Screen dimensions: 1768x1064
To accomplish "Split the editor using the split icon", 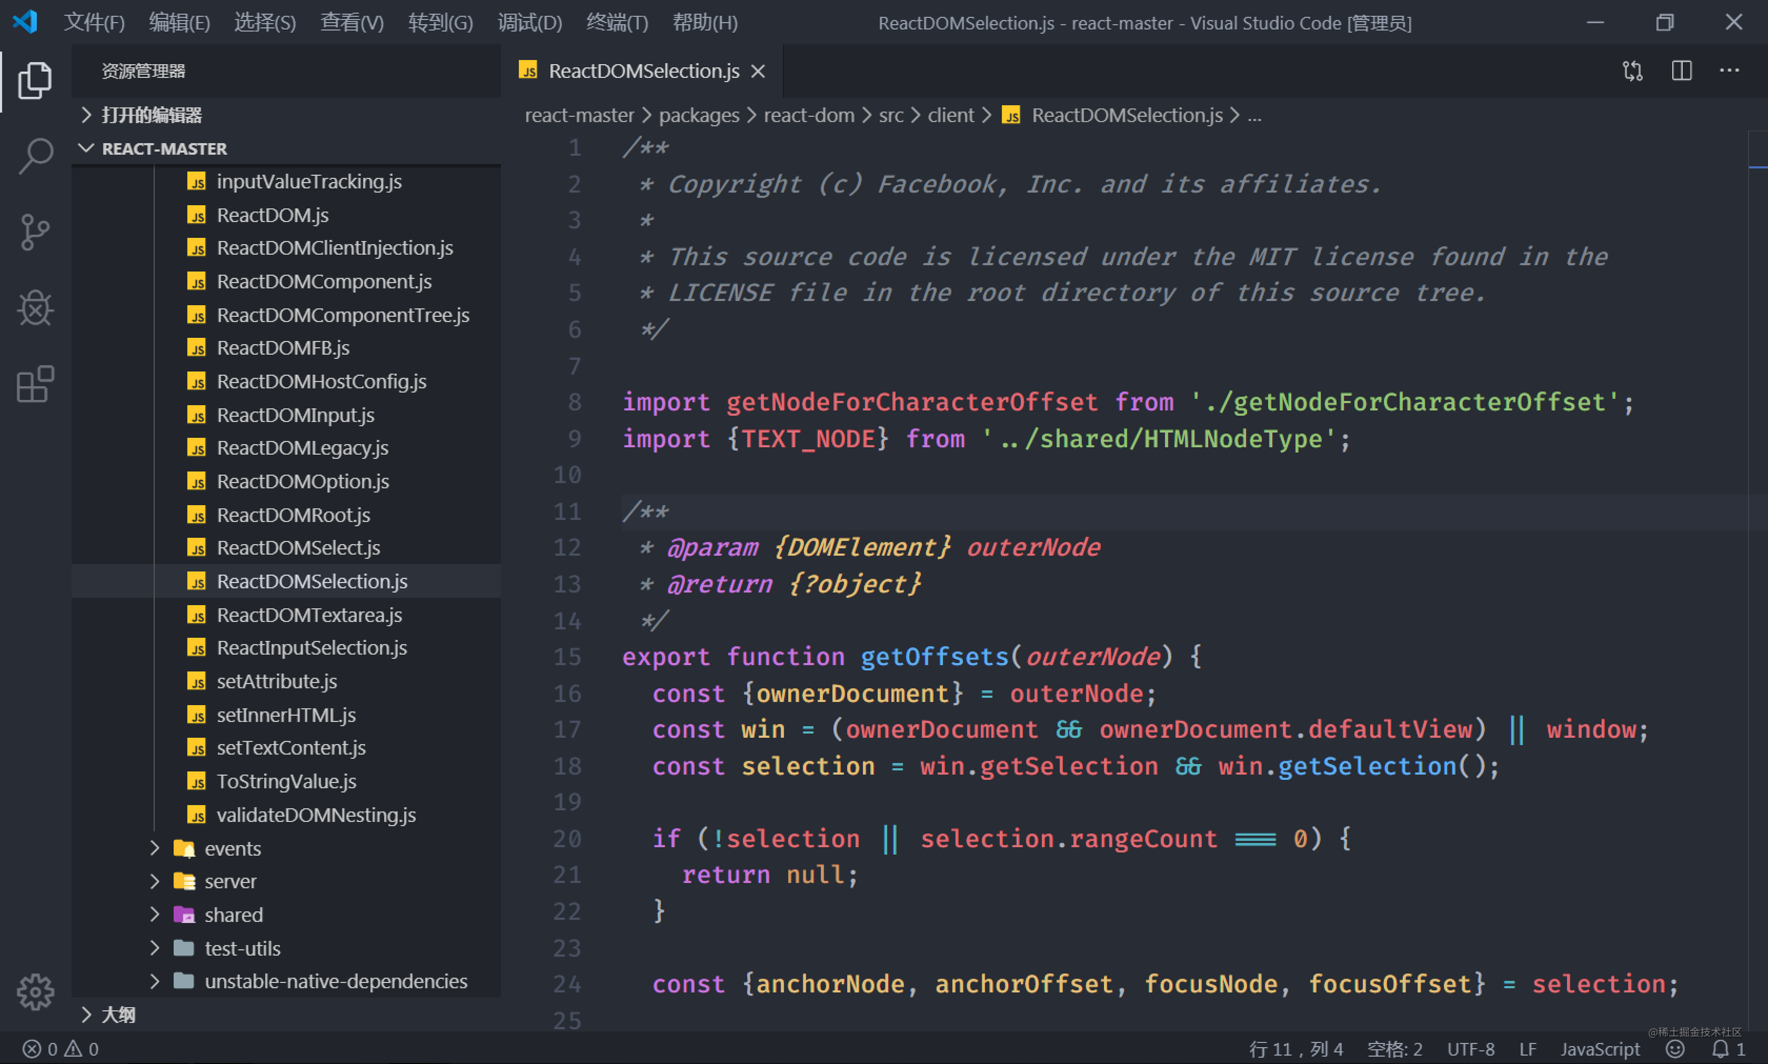I will tap(1681, 70).
